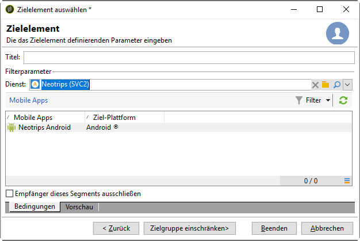The height and width of the screenshot is (241, 360).
Task: Refresh the Mobile Apps list
Action: [343, 100]
